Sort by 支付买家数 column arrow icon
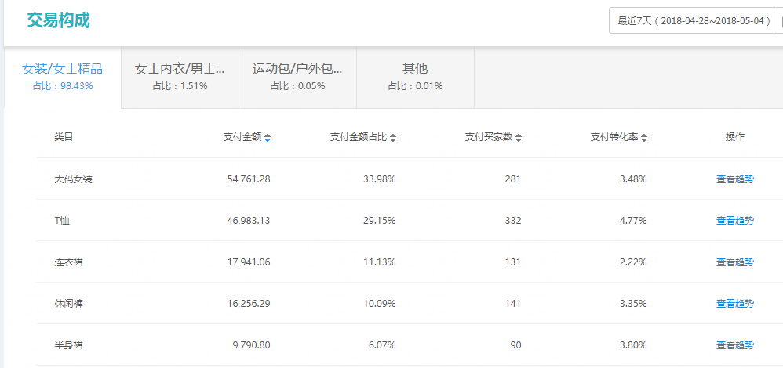The height and width of the screenshot is (368, 783). (519, 138)
